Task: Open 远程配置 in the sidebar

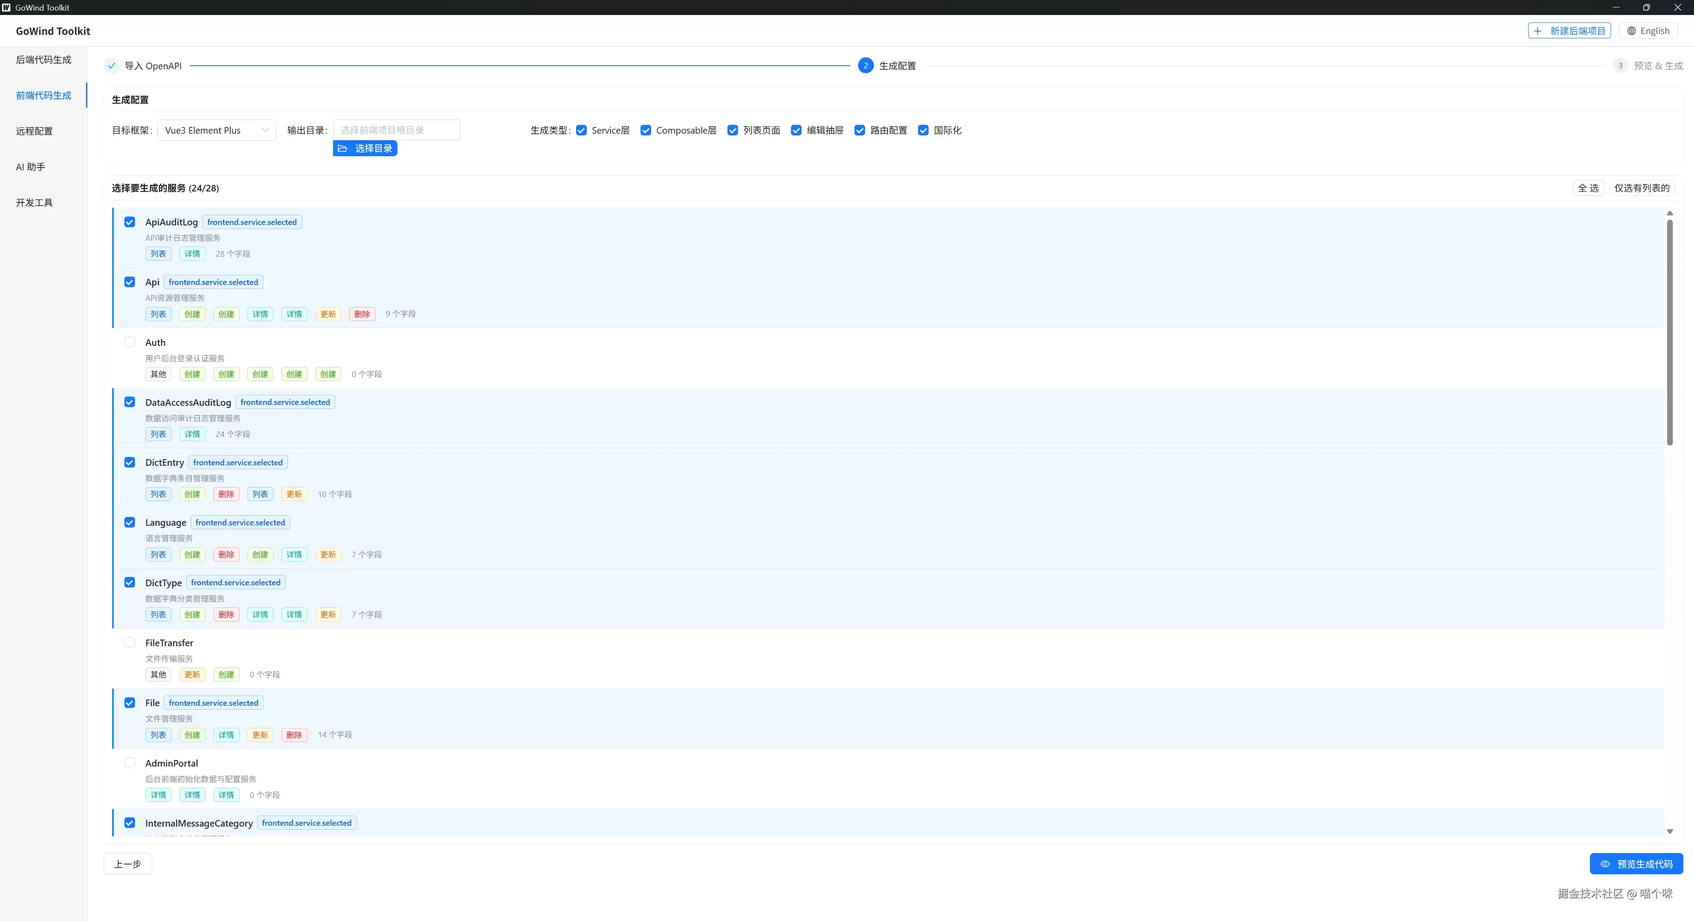Action: click(x=34, y=131)
